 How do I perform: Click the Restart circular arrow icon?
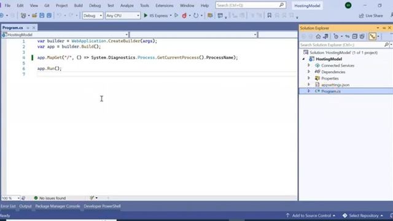196,15
